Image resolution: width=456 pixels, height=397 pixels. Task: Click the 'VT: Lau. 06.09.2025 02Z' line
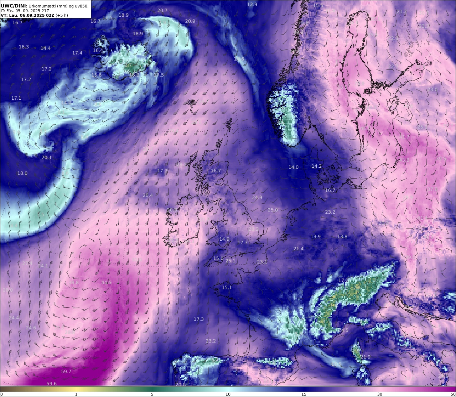pos(27,15)
